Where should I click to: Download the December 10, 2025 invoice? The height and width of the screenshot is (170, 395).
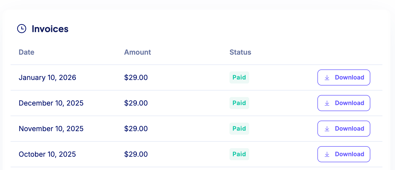tap(344, 103)
